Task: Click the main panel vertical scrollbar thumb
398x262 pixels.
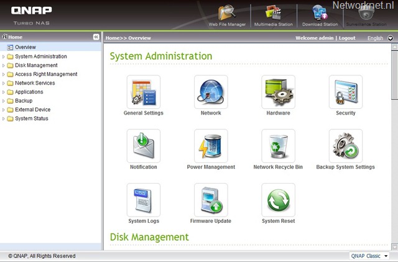Action: (394, 75)
